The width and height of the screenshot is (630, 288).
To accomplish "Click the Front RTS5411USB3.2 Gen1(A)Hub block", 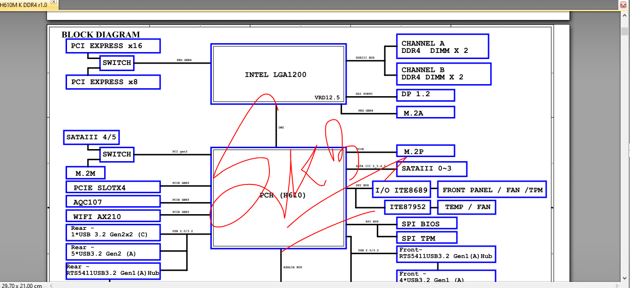I will [x=445, y=254].
